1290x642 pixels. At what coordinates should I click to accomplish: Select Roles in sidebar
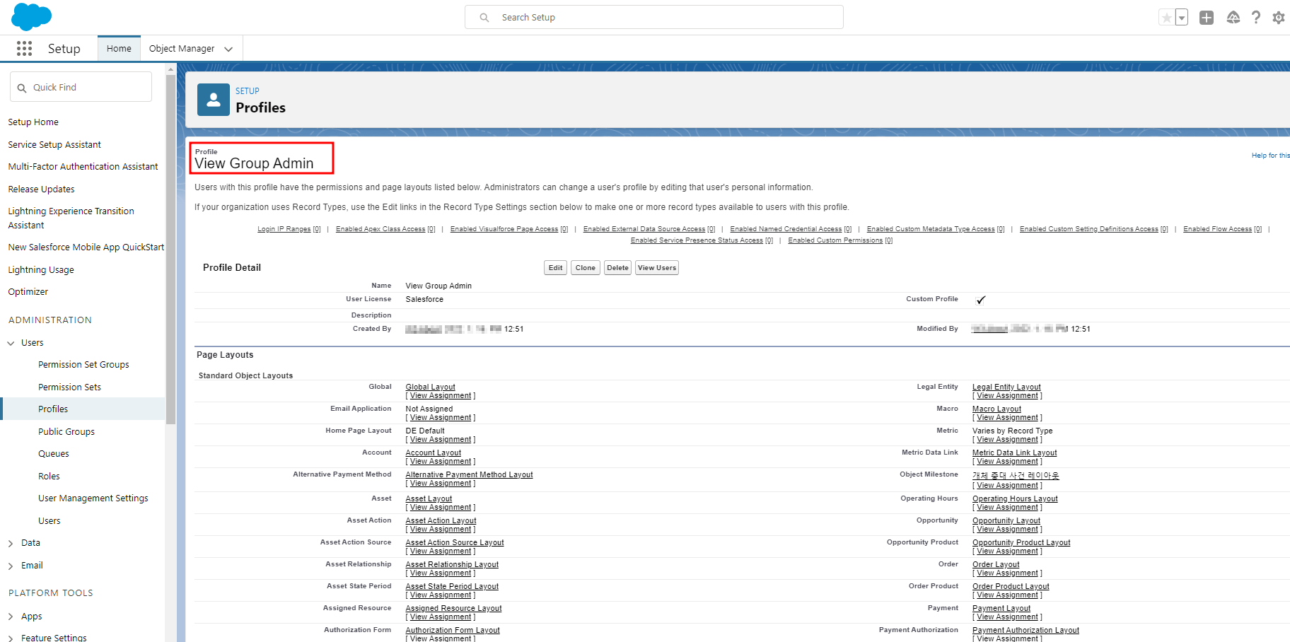(49, 477)
